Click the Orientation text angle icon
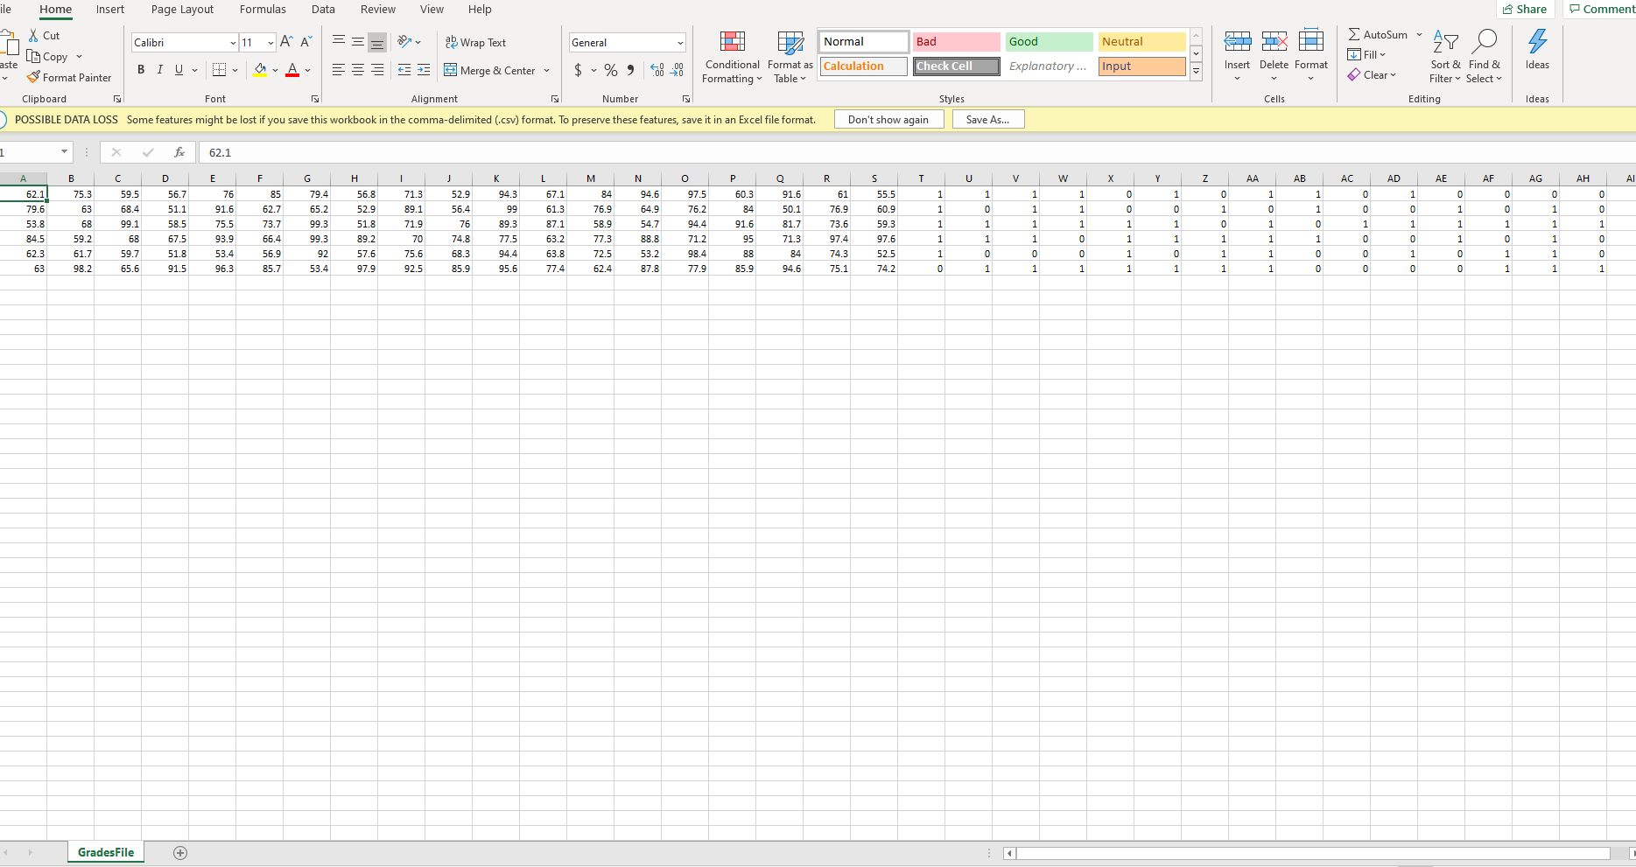This screenshot has height=867, width=1636. [x=404, y=42]
